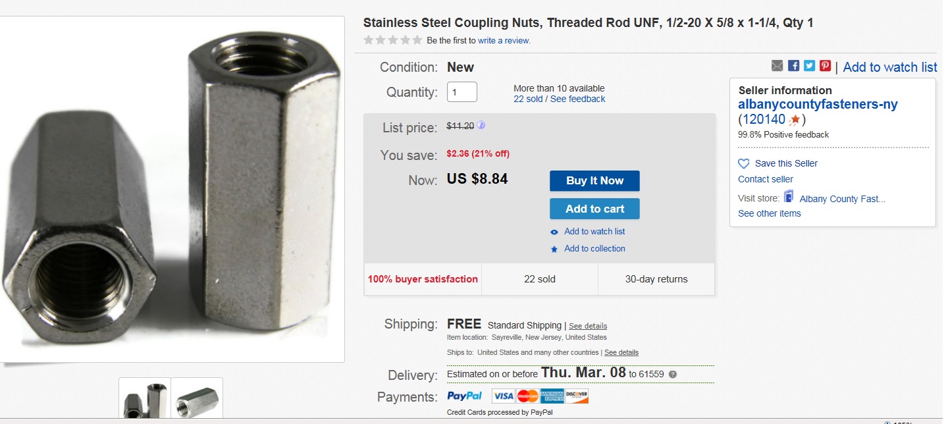Select the second single nut thumbnail
948x424 pixels.
click(197, 400)
